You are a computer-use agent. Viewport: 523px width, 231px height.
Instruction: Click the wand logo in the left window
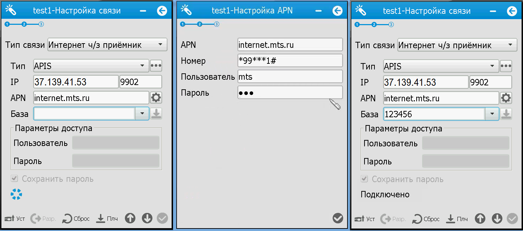[11, 10]
